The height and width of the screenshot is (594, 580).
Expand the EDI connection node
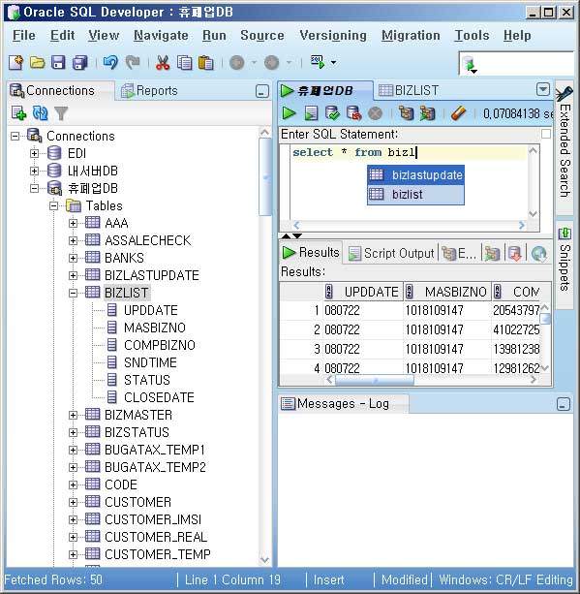tap(34, 153)
